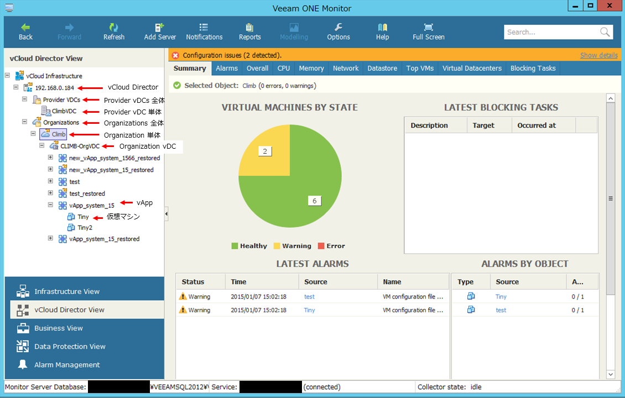Collapse the left pane splitter arrow

click(166, 214)
